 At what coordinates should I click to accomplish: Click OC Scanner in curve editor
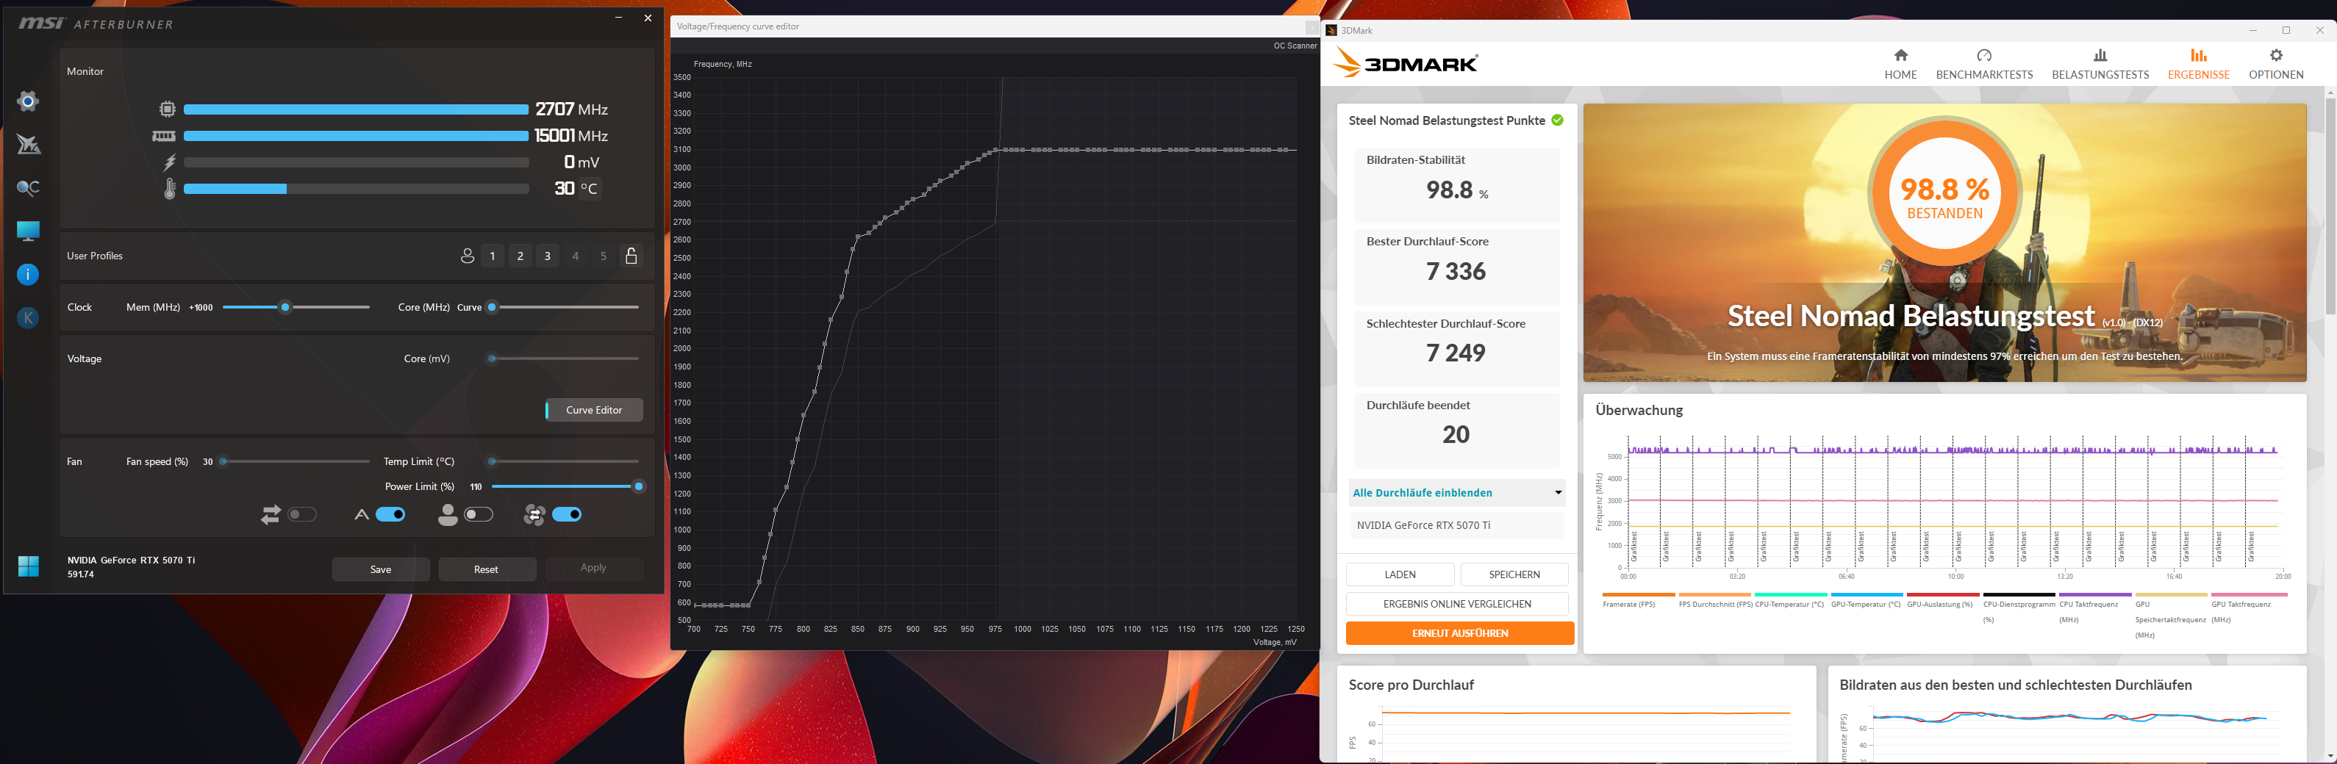click(x=1295, y=46)
